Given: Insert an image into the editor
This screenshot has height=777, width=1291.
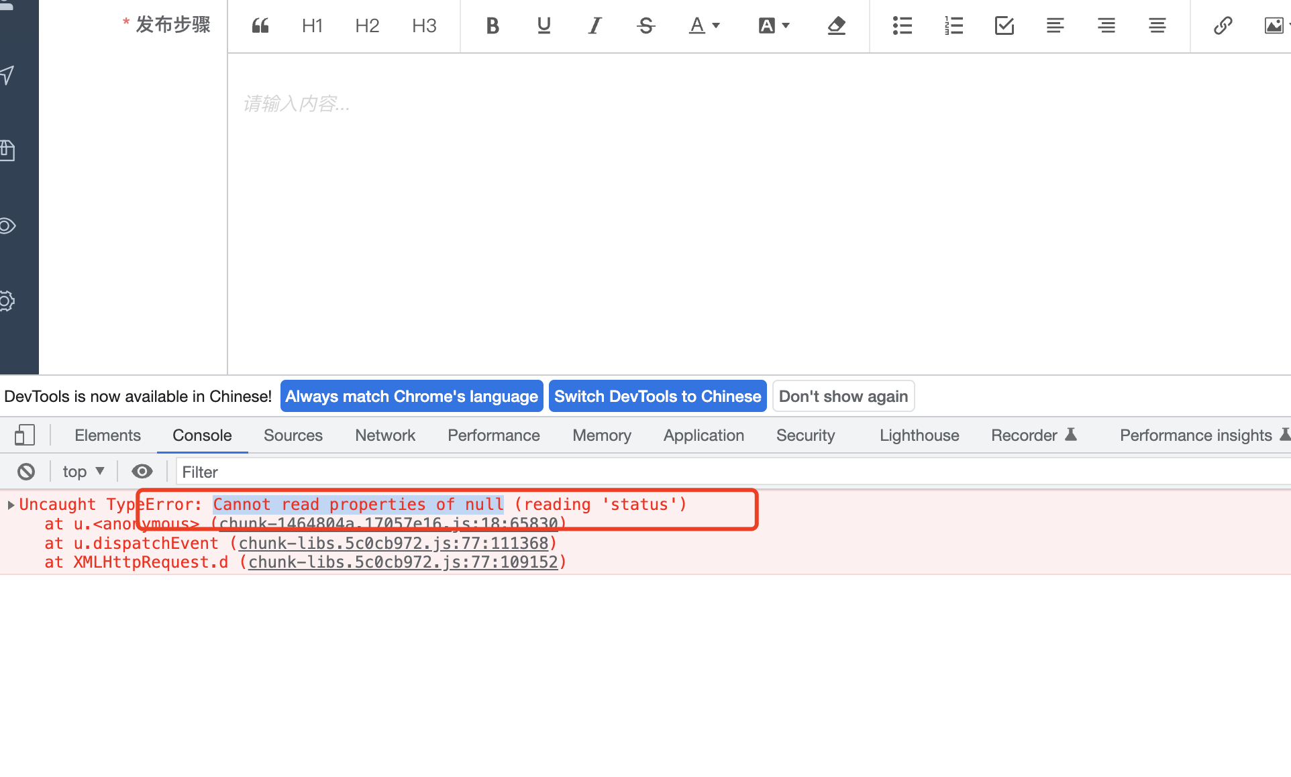Looking at the screenshot, I should pyautogui.click(x=1274, y=25).
